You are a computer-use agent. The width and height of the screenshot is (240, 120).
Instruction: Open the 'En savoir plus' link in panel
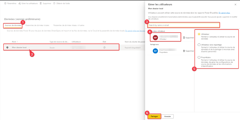pos(224,13)
